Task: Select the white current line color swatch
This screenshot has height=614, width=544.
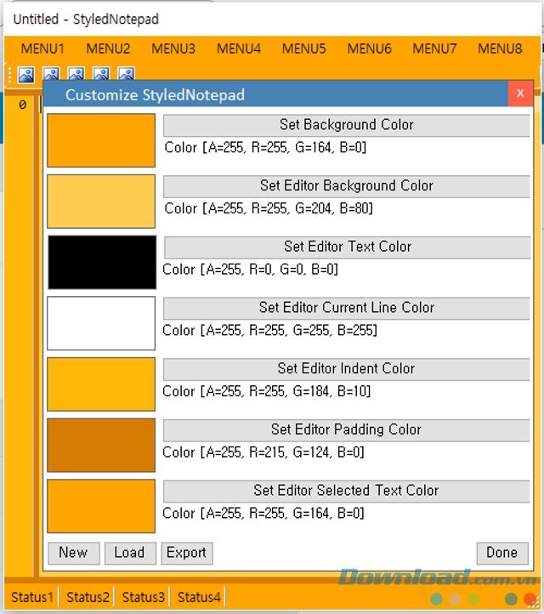Action: [101, 323]
